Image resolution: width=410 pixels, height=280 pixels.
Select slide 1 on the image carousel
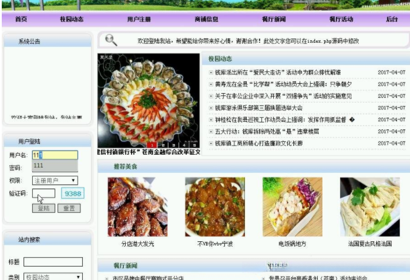coord(152,145)
